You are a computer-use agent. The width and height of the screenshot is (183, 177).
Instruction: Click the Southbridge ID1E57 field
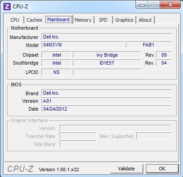click(x=107, y=63)
